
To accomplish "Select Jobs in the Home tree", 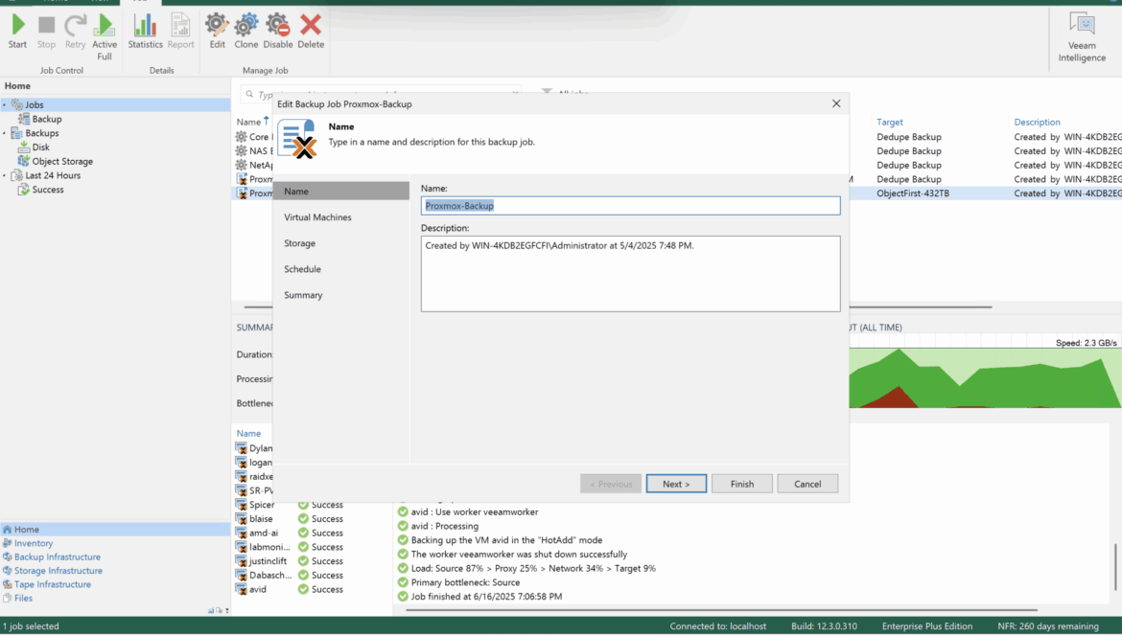I will [x=35, y=105].
